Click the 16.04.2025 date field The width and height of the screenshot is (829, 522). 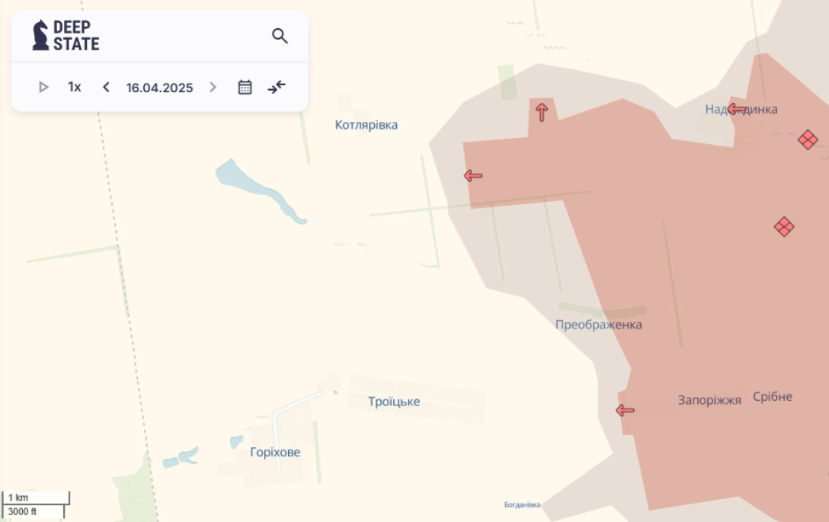point(159,88)
